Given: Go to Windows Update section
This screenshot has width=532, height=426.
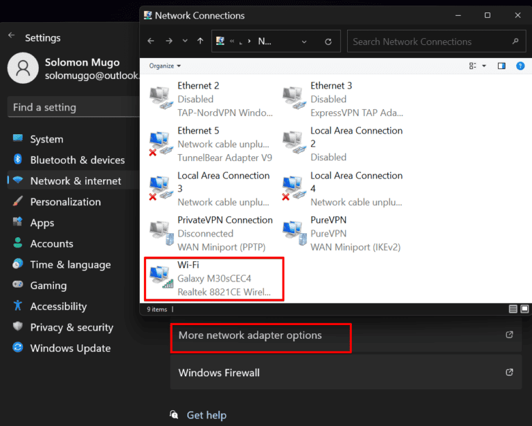Looking at the screenshot, I should click(70, 349).
